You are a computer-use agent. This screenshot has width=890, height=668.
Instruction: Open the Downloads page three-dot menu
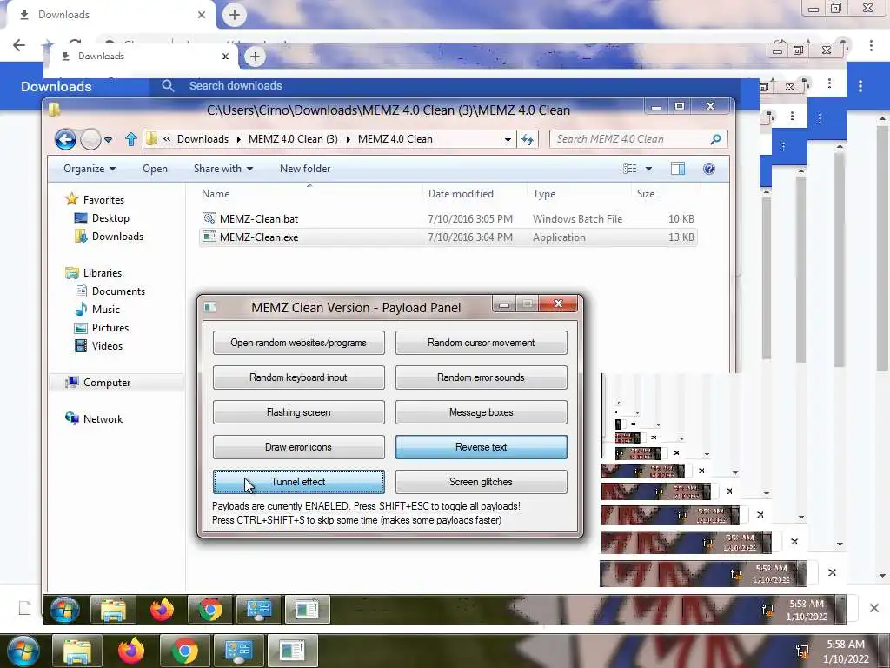(x=860, y=86)
